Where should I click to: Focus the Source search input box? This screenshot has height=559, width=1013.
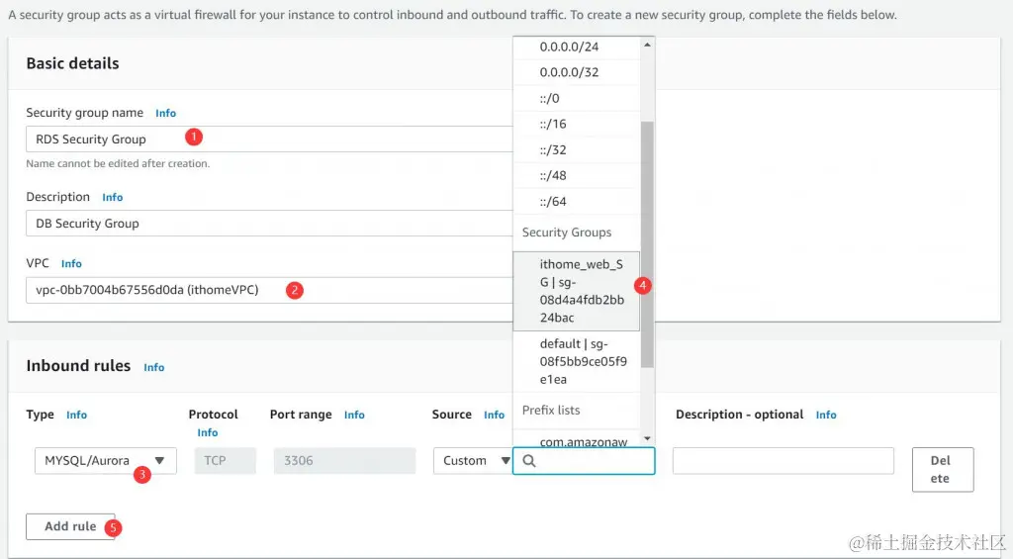point(584,461)
